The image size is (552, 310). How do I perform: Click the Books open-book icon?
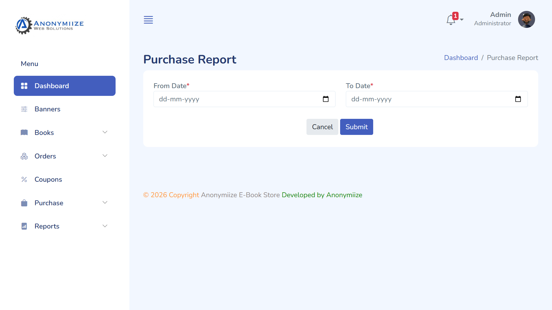pyautogui.click(x=24, y=133)
